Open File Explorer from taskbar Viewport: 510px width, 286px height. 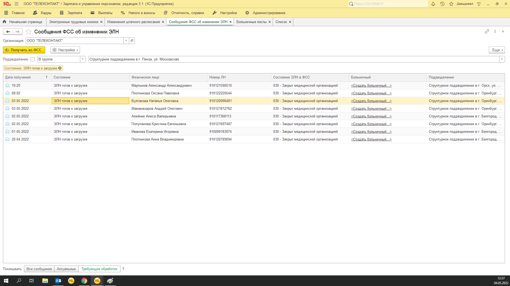45,281
